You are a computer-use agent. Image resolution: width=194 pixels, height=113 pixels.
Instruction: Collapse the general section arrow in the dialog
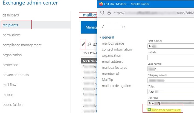click(100, 37)
